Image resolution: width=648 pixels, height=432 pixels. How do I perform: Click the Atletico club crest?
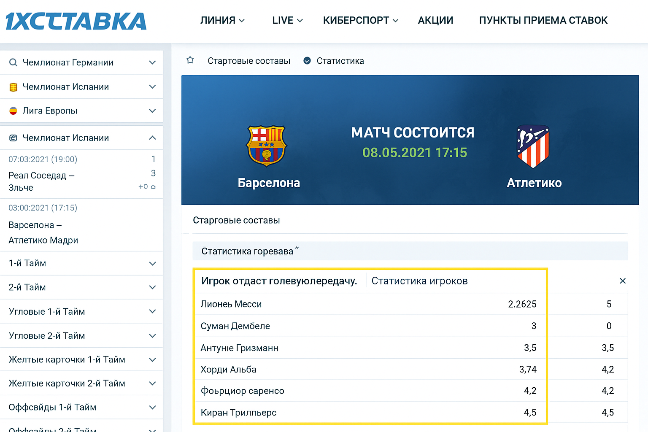click(x=533, y=146)
